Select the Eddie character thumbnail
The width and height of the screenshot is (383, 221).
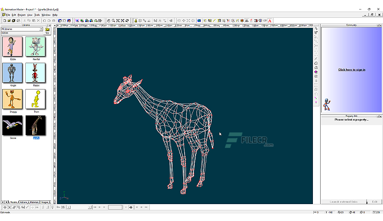[12, 47]
